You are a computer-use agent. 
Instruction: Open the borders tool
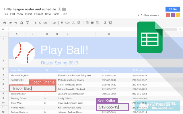tap(87, 23)
